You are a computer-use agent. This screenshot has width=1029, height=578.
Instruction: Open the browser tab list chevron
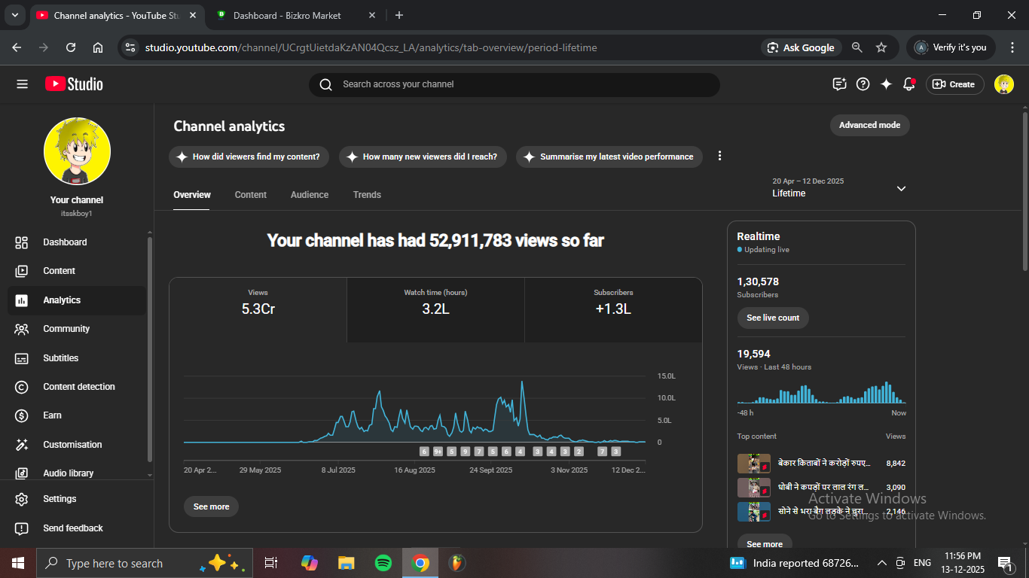click(x=14, y=15)
